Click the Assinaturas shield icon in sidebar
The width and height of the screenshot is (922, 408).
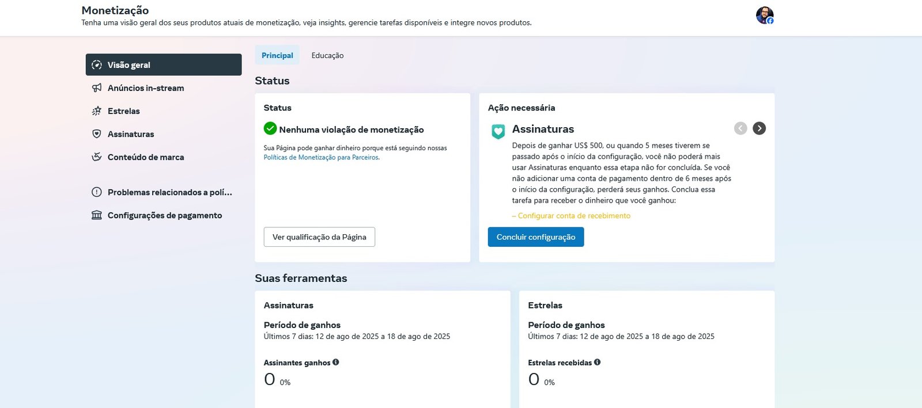97,134
